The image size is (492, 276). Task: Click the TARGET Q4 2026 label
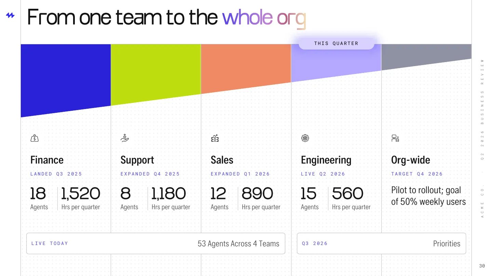(x=417, y=174)
